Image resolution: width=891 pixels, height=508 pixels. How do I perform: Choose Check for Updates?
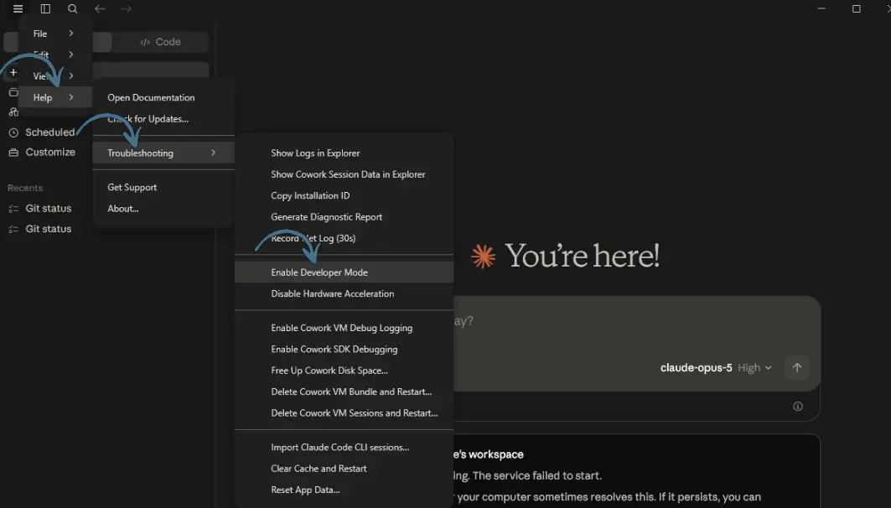(x=163, y=119)
